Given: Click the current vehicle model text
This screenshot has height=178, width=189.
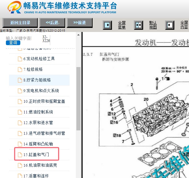Looking at the screenshot, I should coord(32,30).
